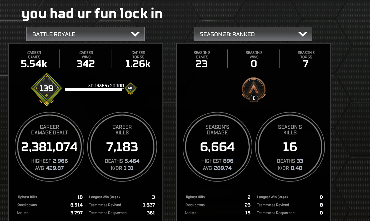Click the season deaths value 33
The height and width of the screenshot is (221, 370).
point(300,161)
